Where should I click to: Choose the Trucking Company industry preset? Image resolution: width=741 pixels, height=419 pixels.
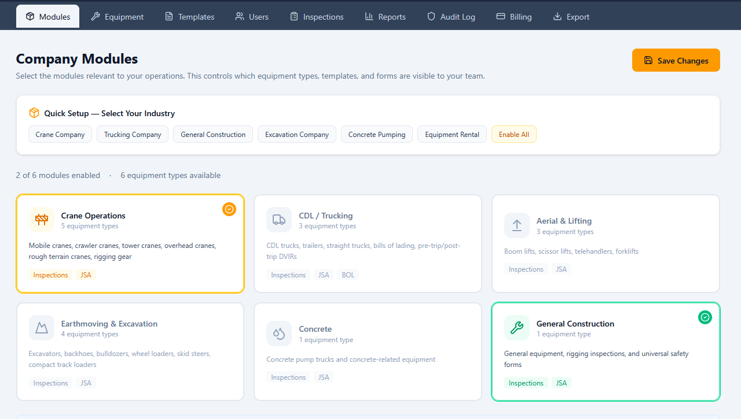133,135
